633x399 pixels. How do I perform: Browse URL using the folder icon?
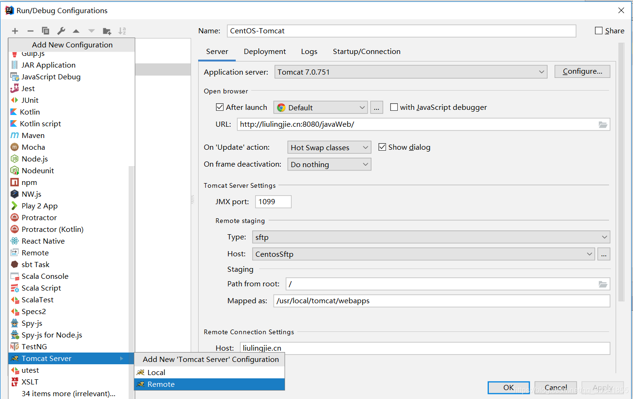click(603, 124)
